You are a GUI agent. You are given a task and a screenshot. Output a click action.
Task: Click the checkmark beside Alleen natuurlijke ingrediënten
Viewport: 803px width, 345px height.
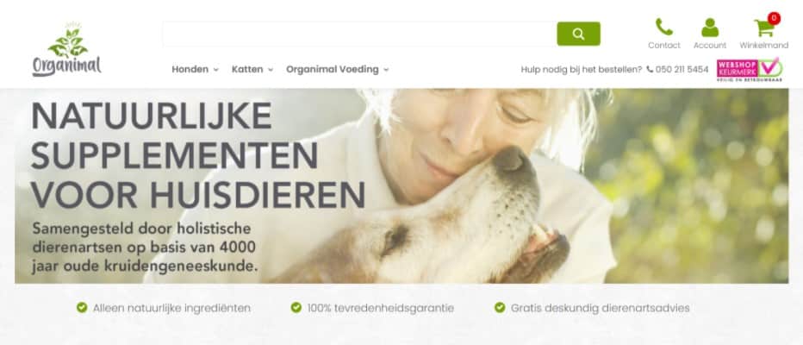(x=82, y=308)
